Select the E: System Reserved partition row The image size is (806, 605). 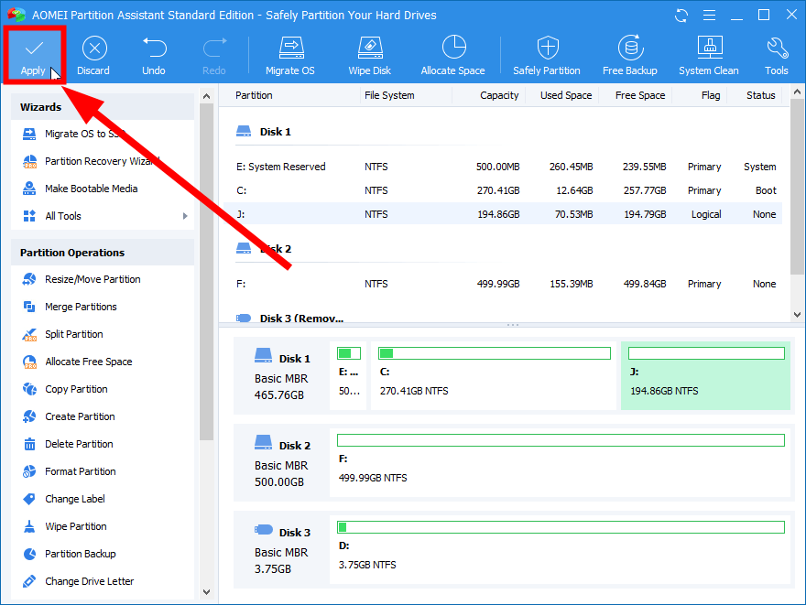(x=503, y=167)
